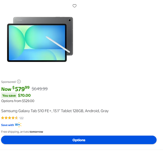Image resolution: width=163 pixels, height=154 pixels.
Task: Open the Sponsored info circle icon
Action: 19,82
